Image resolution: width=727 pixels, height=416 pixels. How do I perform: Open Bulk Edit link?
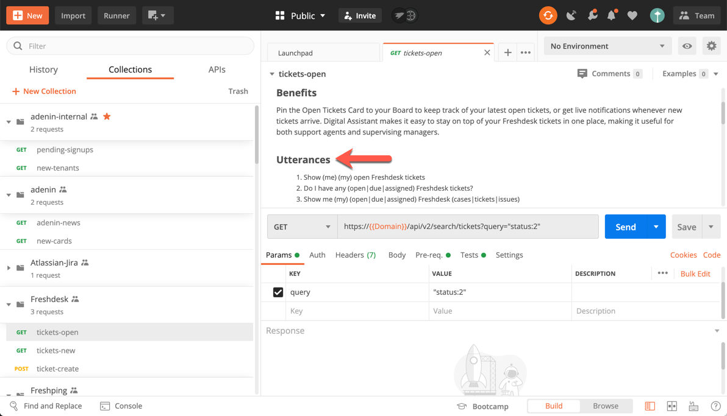coord(695,273)
